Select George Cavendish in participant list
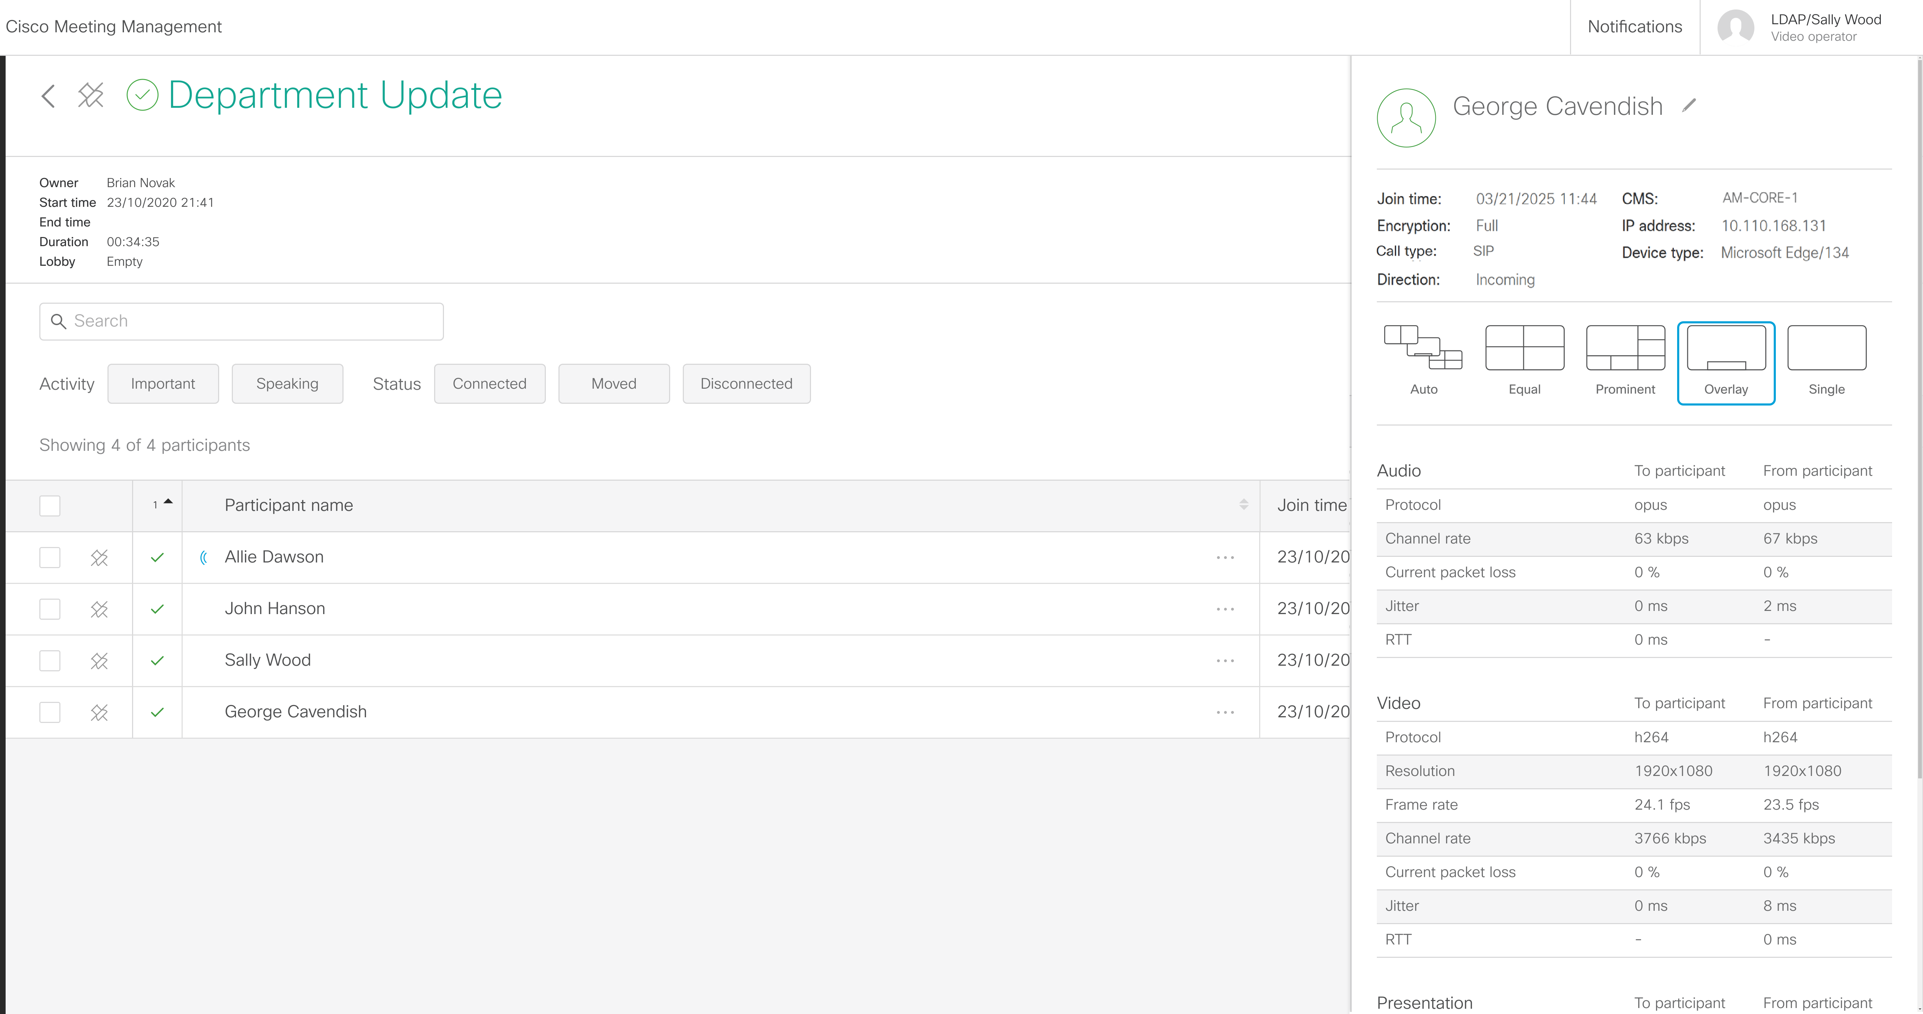The height and width of the screenshot is (1014, 1923). tap(296, 711)
